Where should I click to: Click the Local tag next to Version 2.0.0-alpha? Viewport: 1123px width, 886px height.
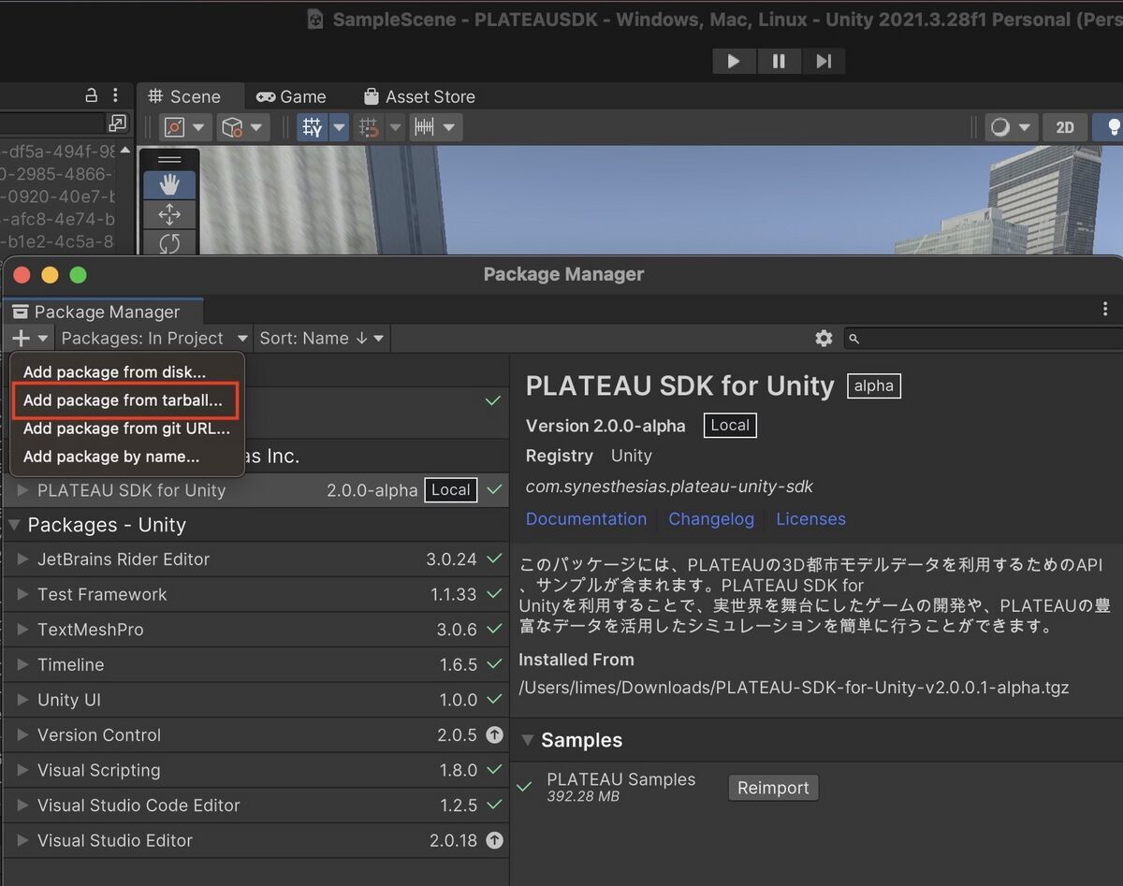click(730, 425)
